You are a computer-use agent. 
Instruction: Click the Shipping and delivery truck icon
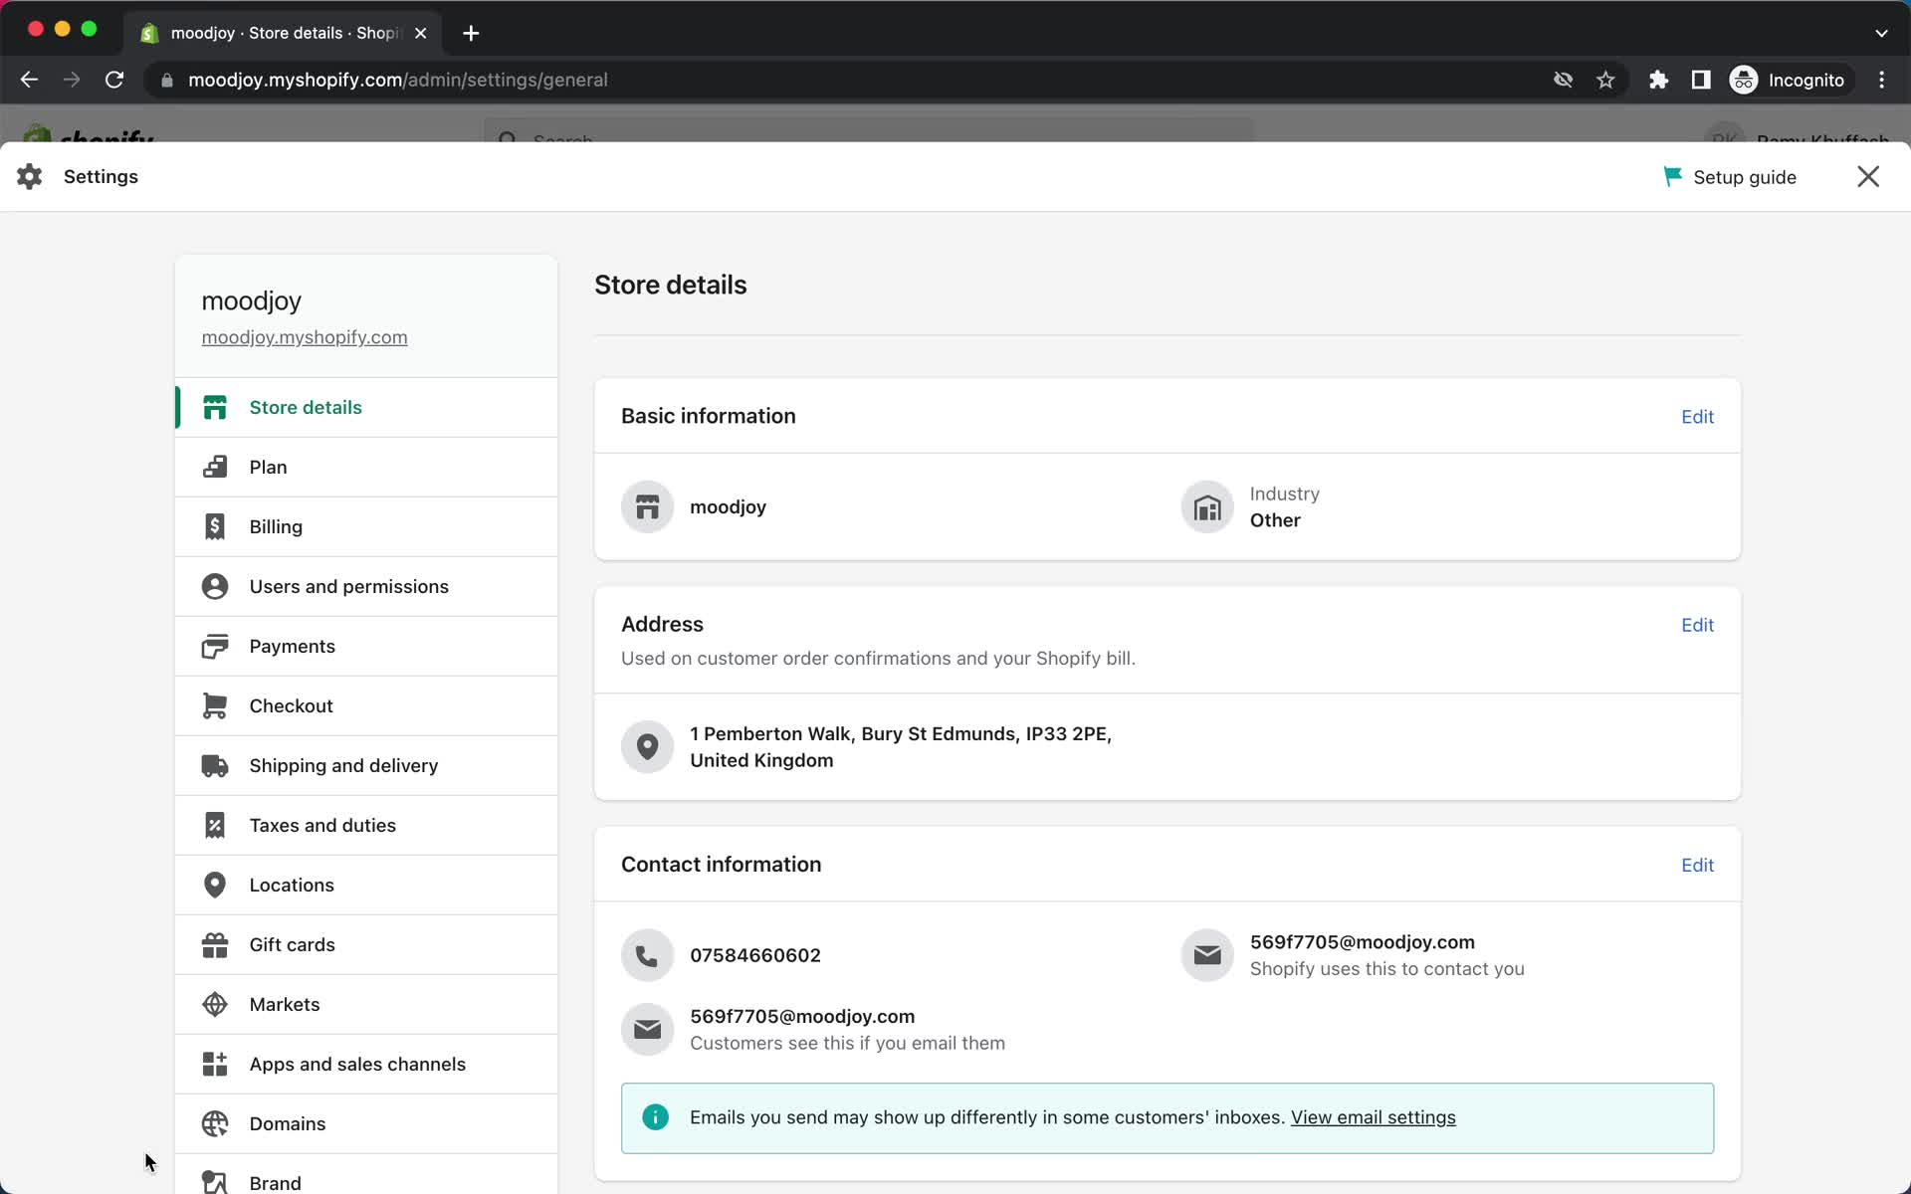point(215,765)
